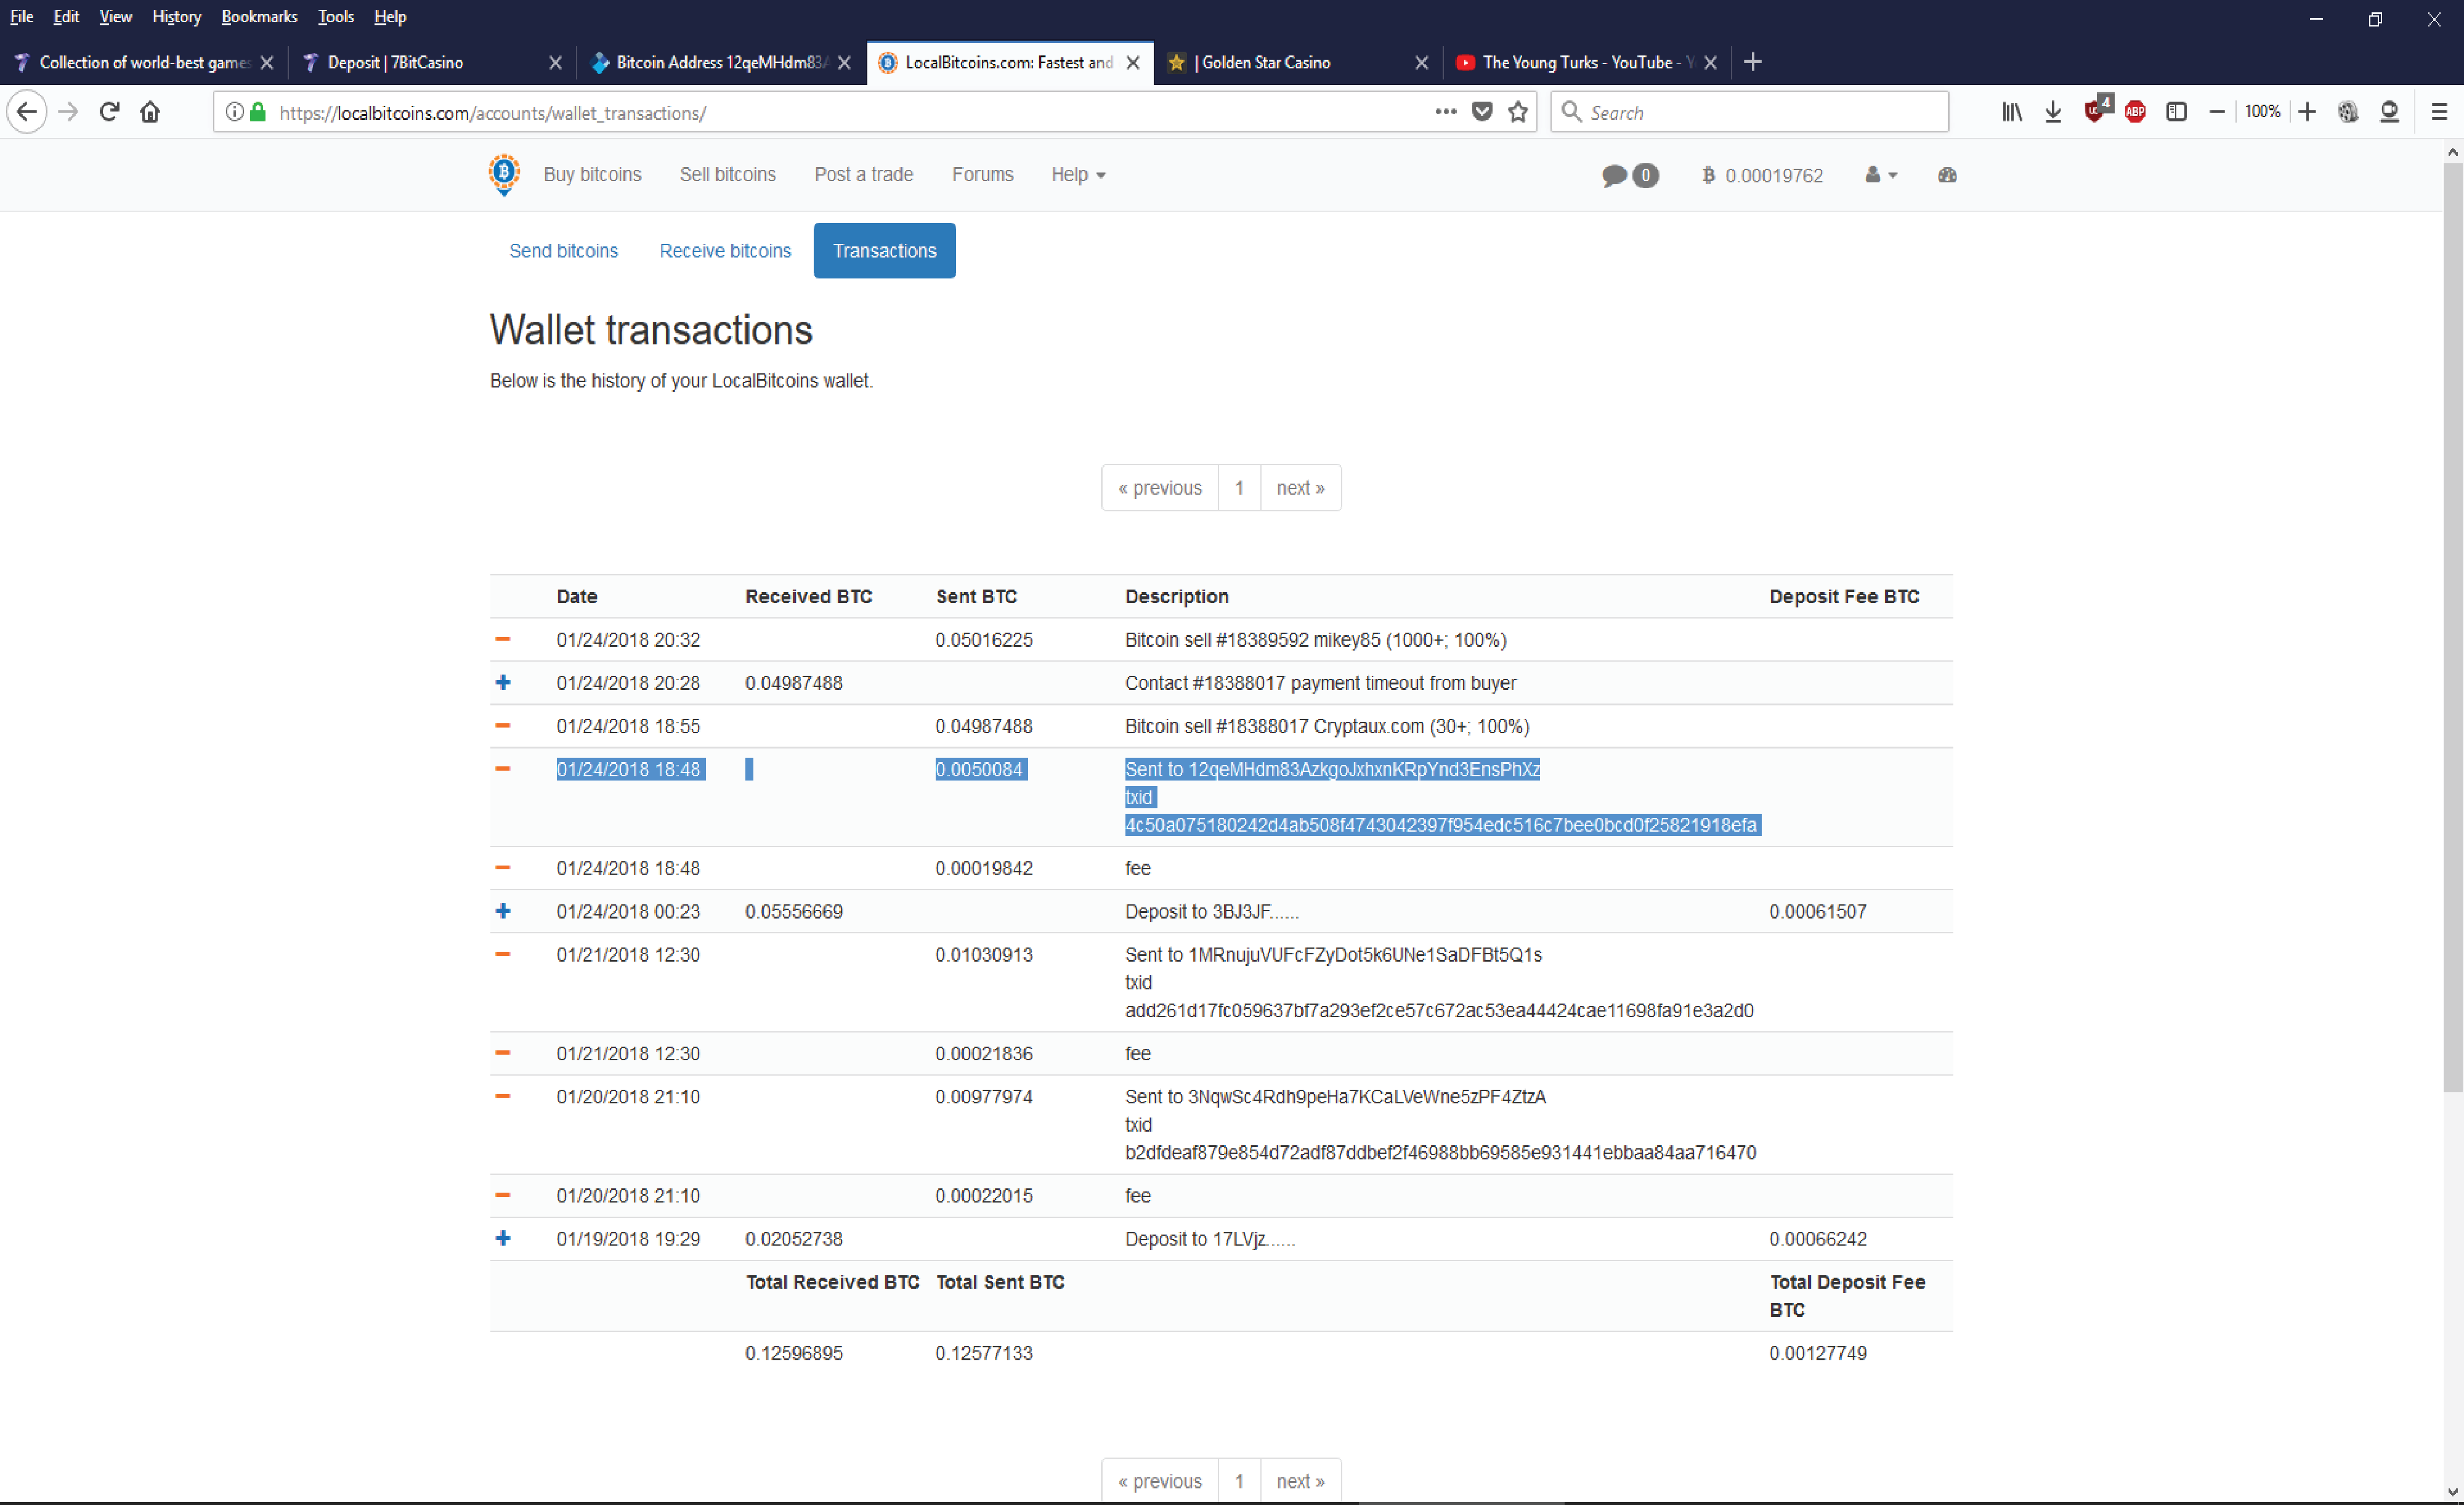The height and width of the screenshot is (1505, 2464).
Task: Open a new tab with plus icon
Action: 1752,62
